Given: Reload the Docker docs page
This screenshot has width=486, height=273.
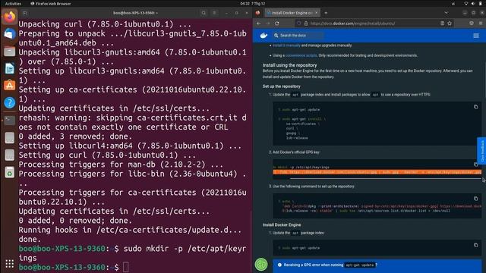Looking at the screenshot, I should pos(277,24).
